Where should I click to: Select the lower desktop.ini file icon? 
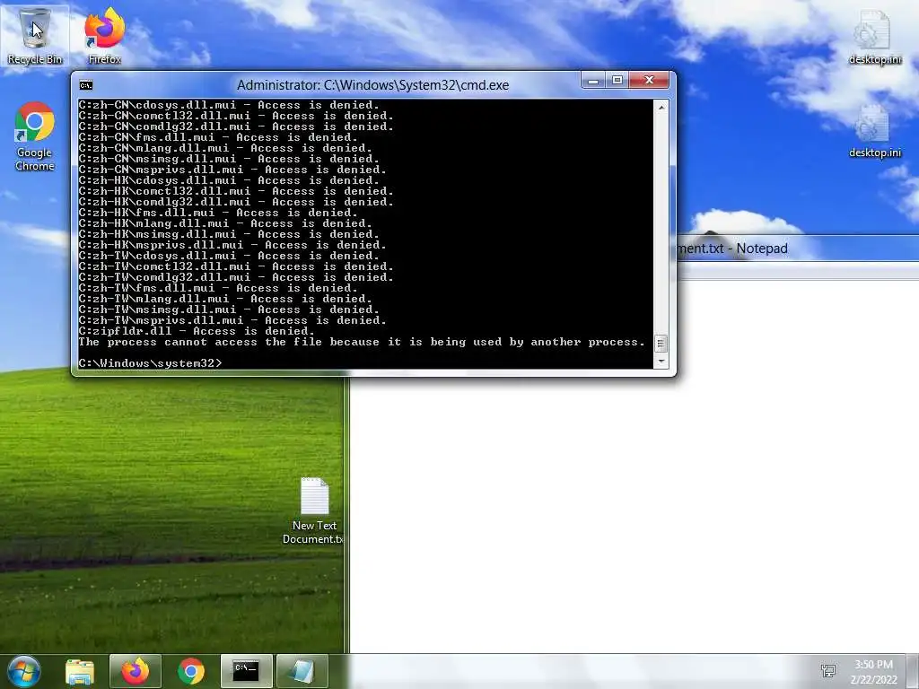pyautogui.click(x=875, y=131)
